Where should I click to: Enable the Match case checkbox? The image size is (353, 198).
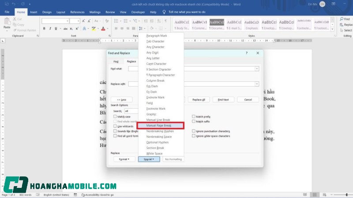pos(115,116)
